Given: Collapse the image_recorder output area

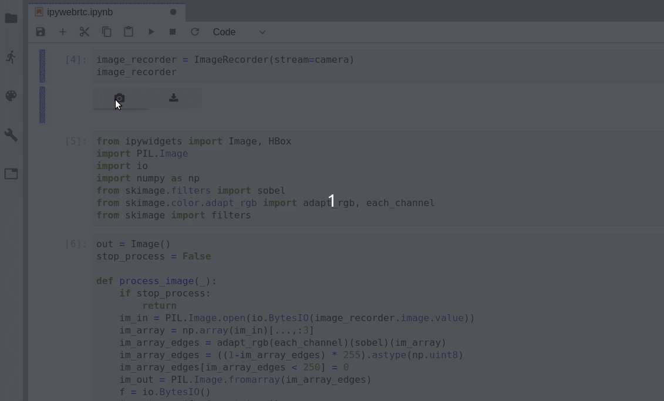Looking at the screenshot, I should coord(42,105).
